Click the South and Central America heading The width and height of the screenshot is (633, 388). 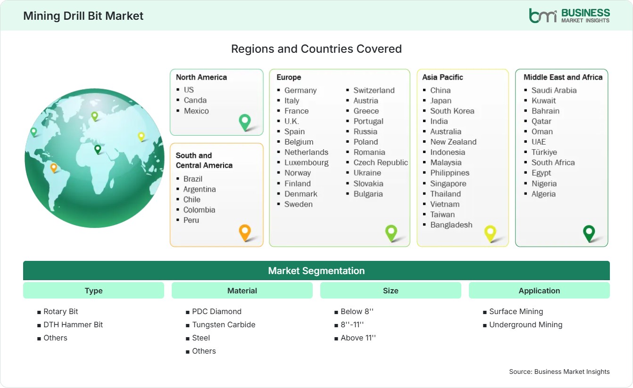(x=204, y=160)
